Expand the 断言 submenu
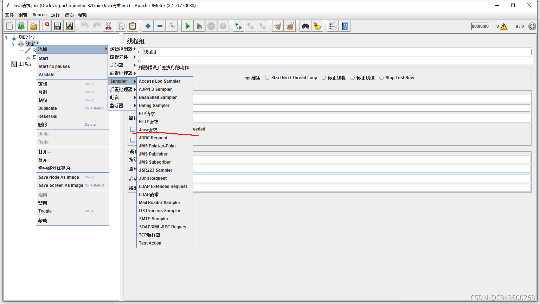Screen dimensions: 540x304 (x=123, y=97)
